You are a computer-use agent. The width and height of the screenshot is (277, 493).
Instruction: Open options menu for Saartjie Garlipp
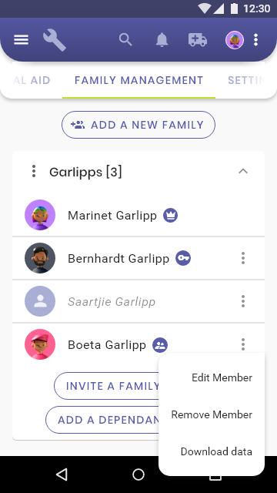[243, 301]
